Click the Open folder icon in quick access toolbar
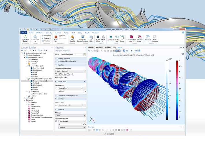This screenshot has width=205, height=151. coord(28,29)
